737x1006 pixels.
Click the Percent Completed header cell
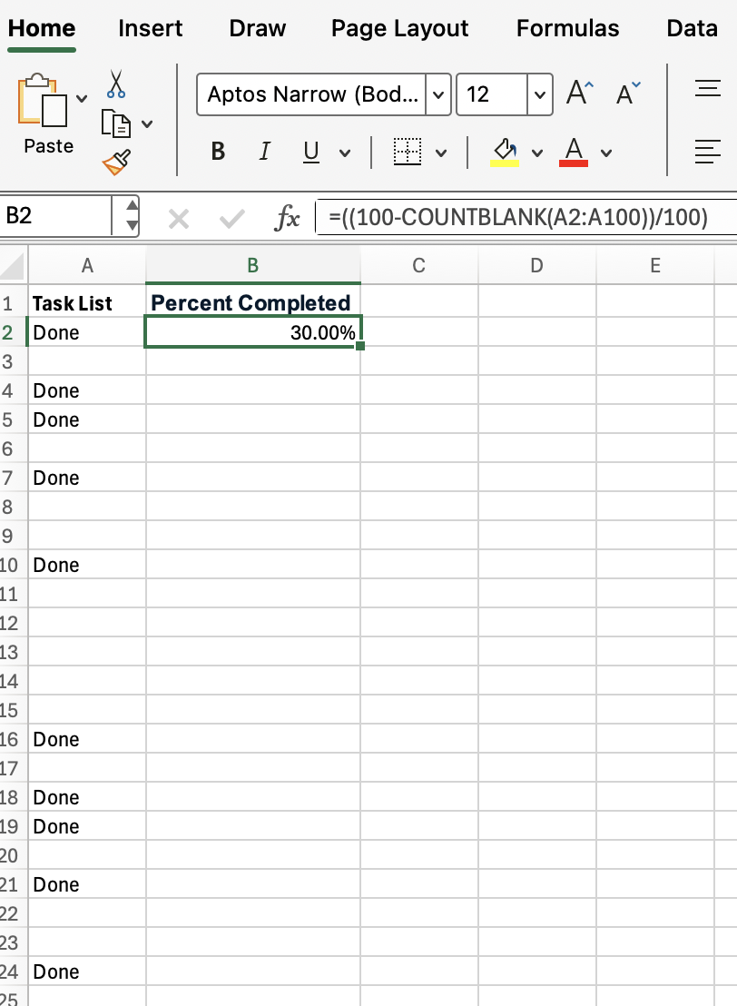[x=252, y=303]
